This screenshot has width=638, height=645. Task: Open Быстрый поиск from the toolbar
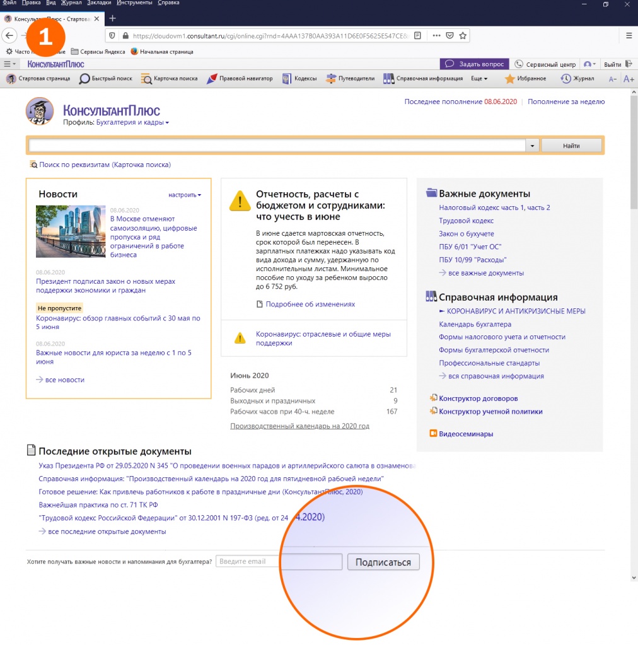(106, 79)
